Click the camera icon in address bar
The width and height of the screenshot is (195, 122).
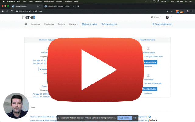coord(168,11)
